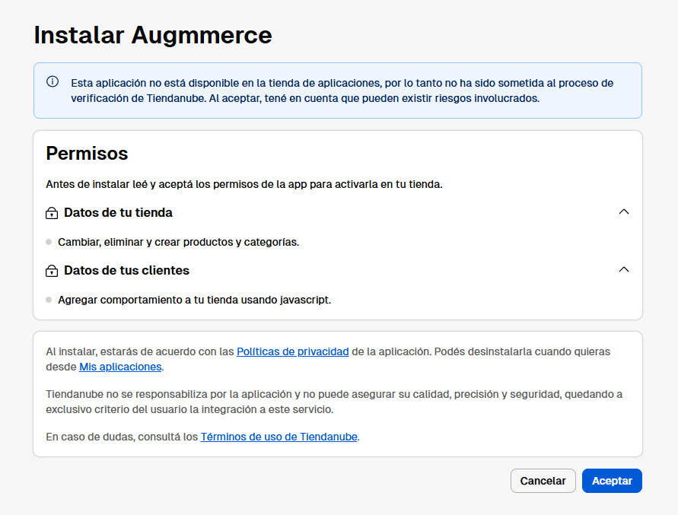Click the lock icon beside Datos de tu tienda
The height and width of the screenshot is (515, 678).
52,213
